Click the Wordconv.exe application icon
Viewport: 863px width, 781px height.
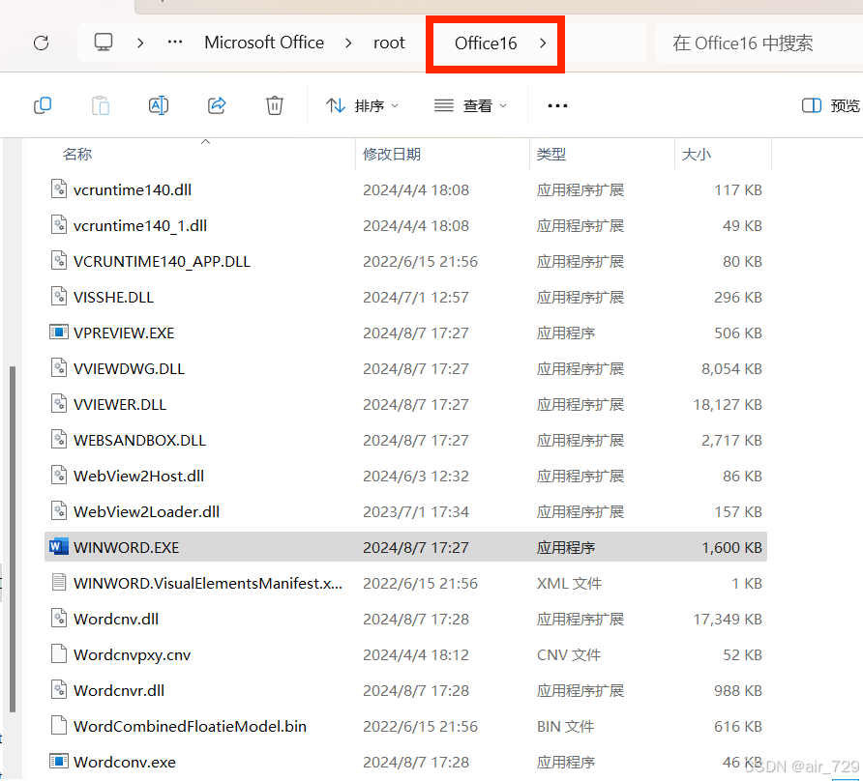(x=59, y=762)
